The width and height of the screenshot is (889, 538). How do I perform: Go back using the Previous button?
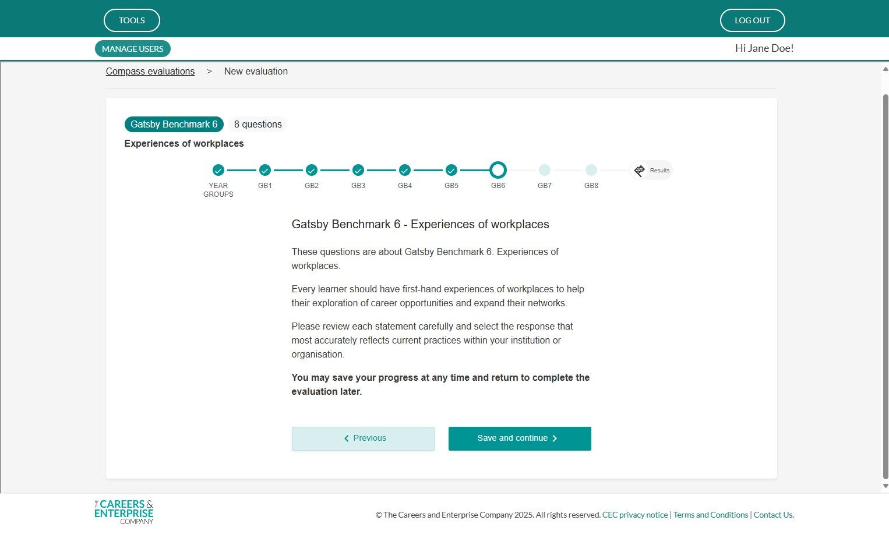(x=363, y=438)
